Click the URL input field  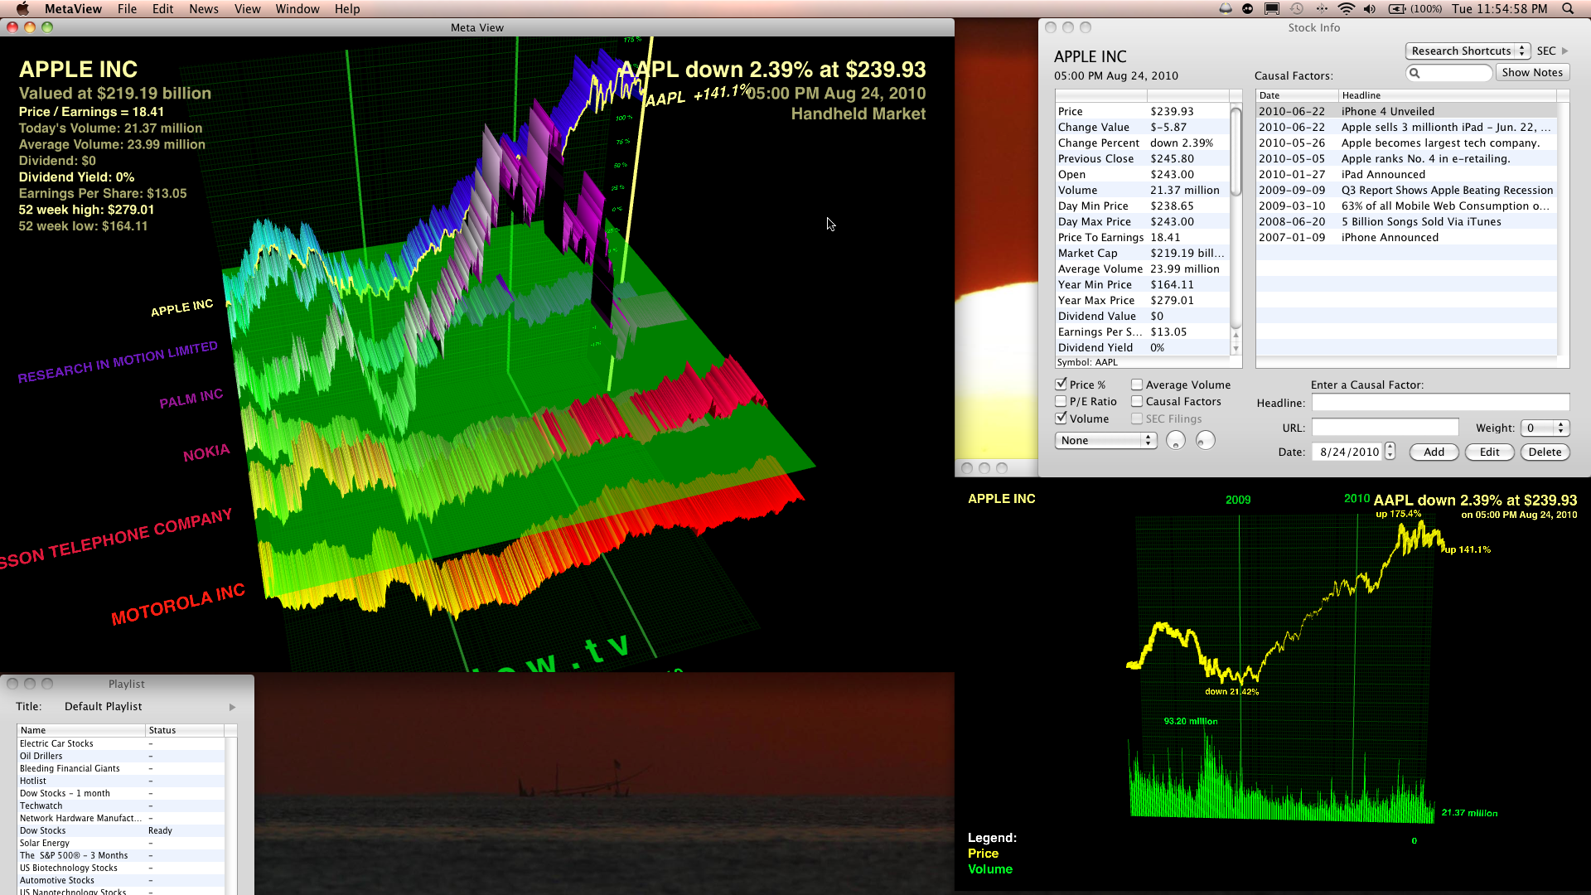click(x=1385, y=428)
